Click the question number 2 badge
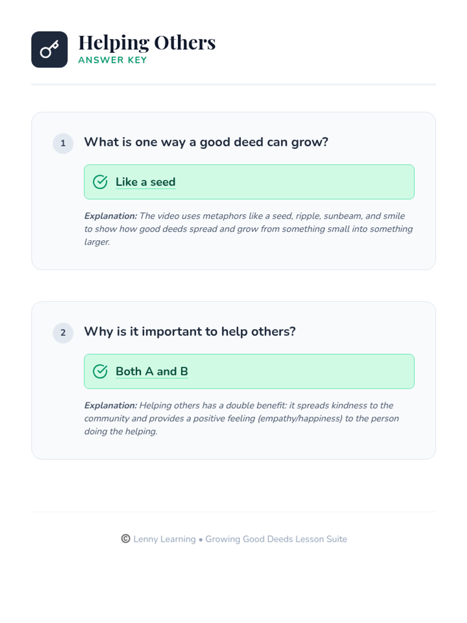The height and width of the screenshot is (623, 467). point(63,333)
